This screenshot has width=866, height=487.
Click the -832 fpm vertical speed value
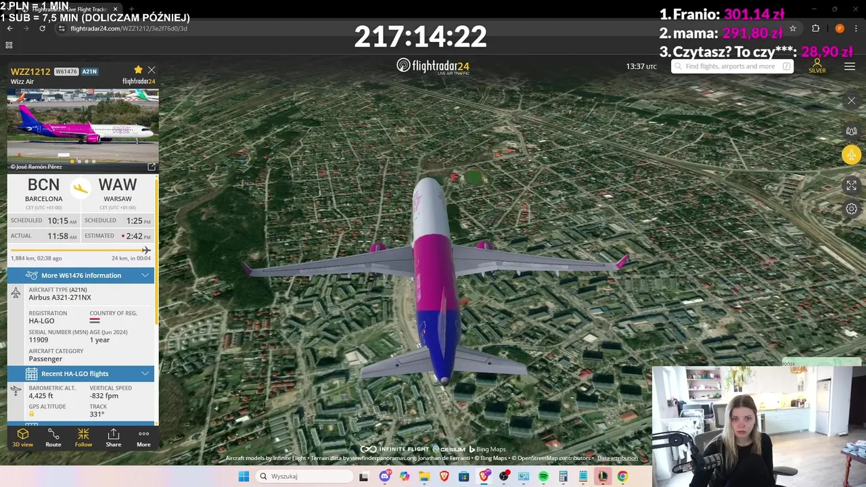104,396
